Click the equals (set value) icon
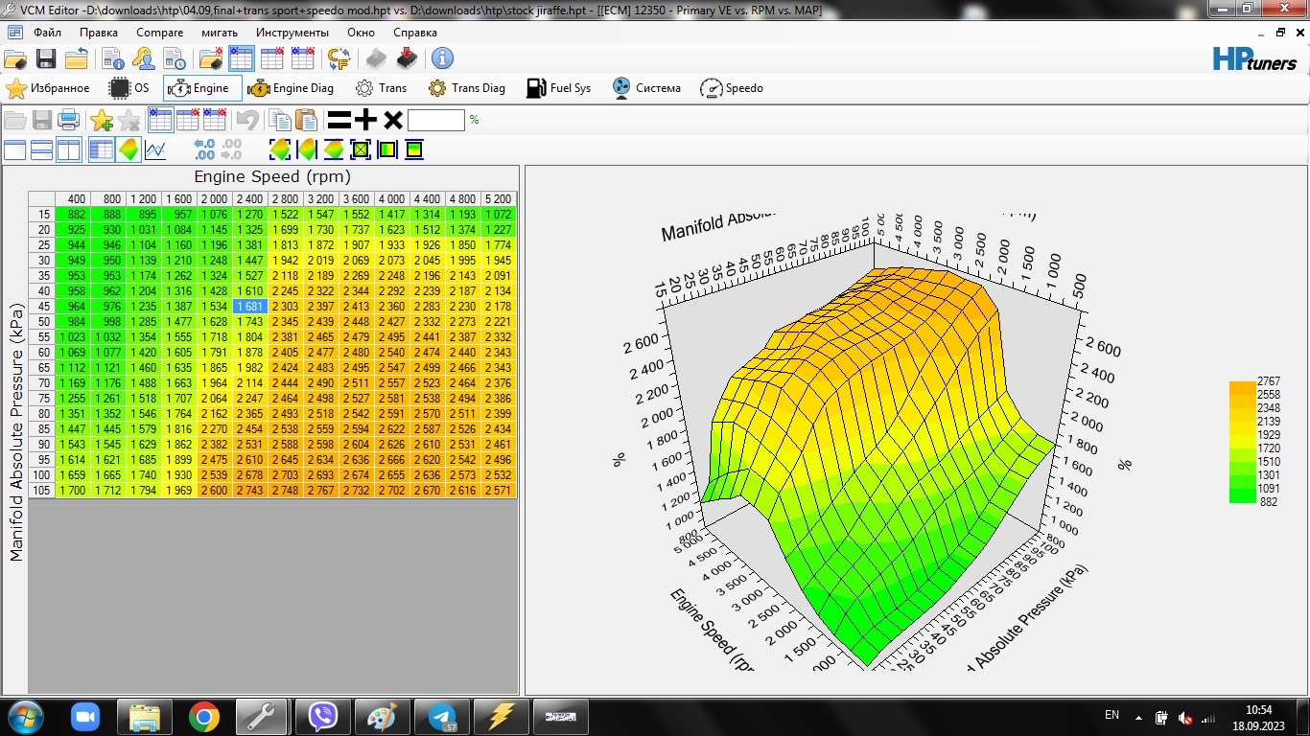The height and width of the screenshot is (736, 1310). point(339,120)
